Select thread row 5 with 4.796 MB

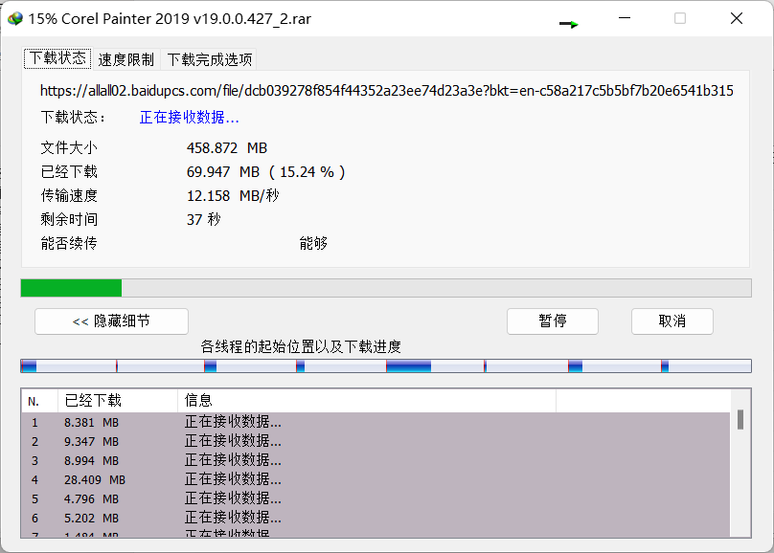tap(376, 499)
